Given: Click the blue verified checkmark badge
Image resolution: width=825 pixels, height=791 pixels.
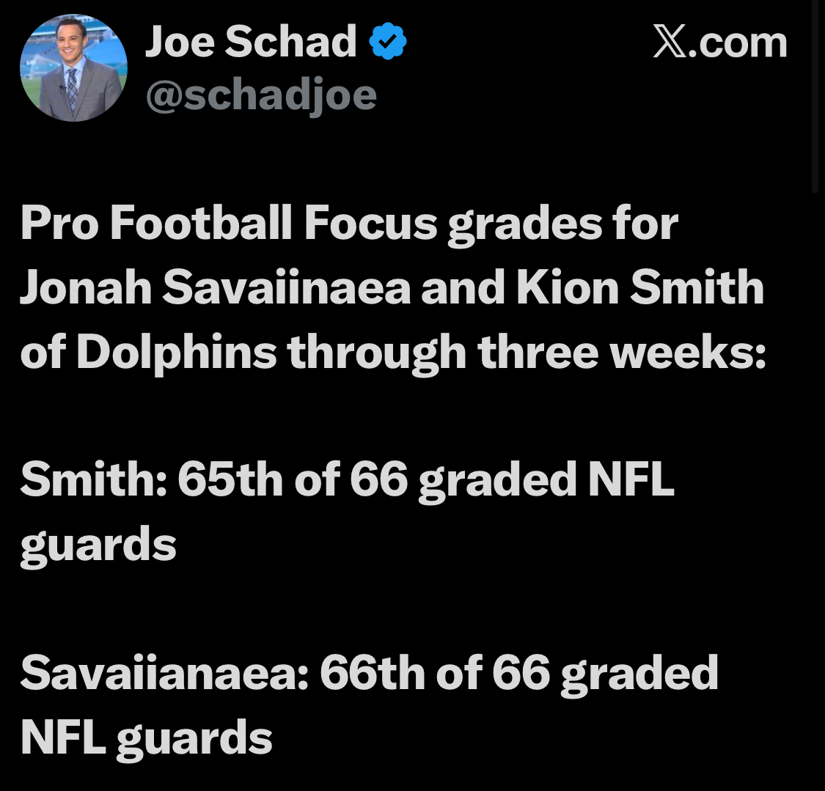Looking at the screenshot, I should 387,43.
